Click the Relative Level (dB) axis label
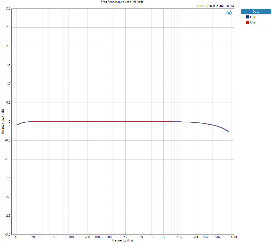 pyautogui.click(x=3, y=121)
